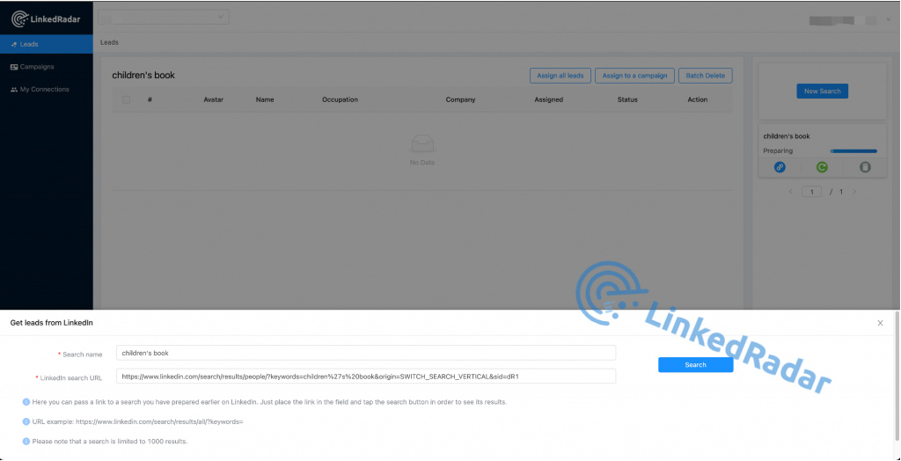This screenshot has height=461, width=901.
Task: Click the trash icon to delete the search
Action: tap(865, 166)
